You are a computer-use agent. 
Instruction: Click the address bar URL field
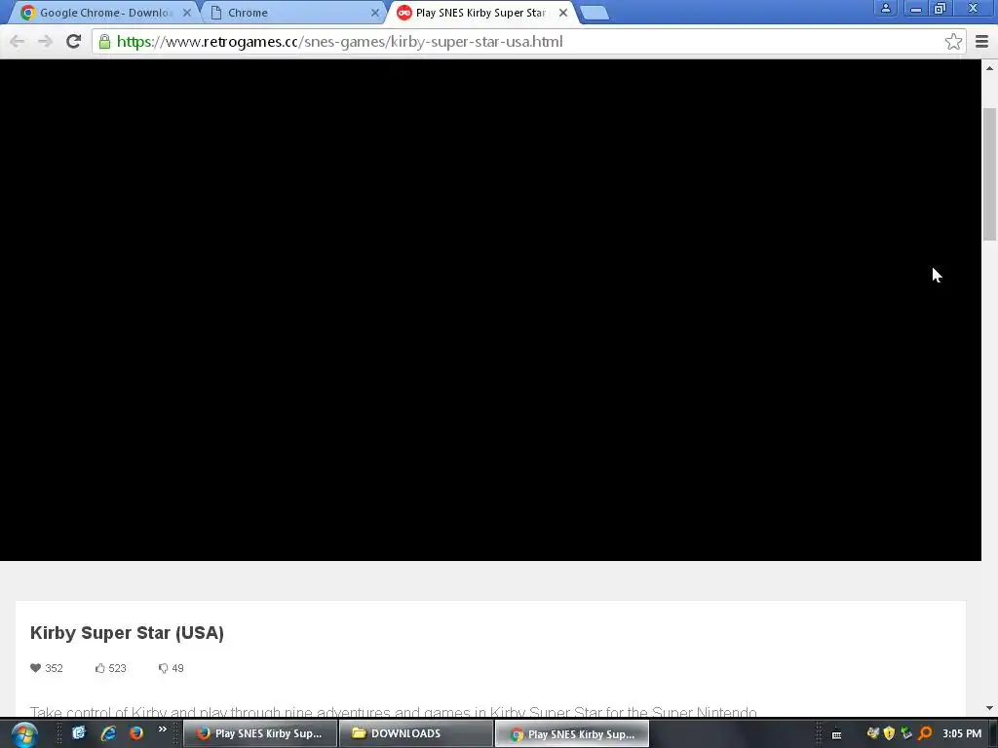[528, 41]
